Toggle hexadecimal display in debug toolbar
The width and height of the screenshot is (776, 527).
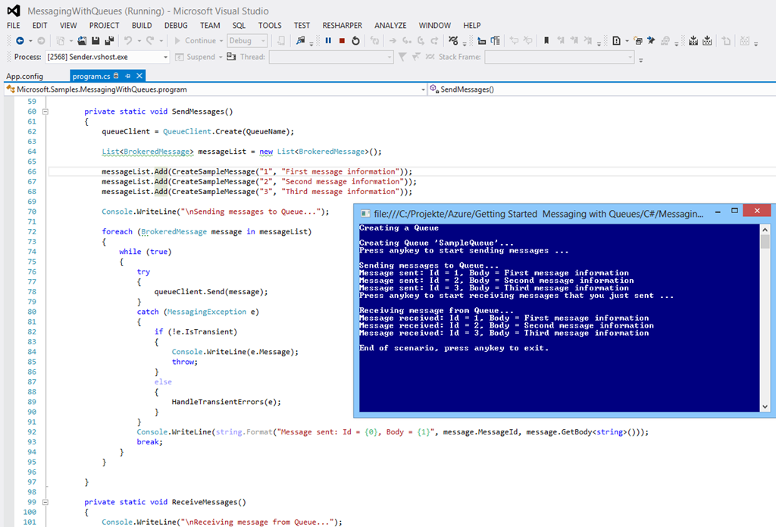[452, 40]
